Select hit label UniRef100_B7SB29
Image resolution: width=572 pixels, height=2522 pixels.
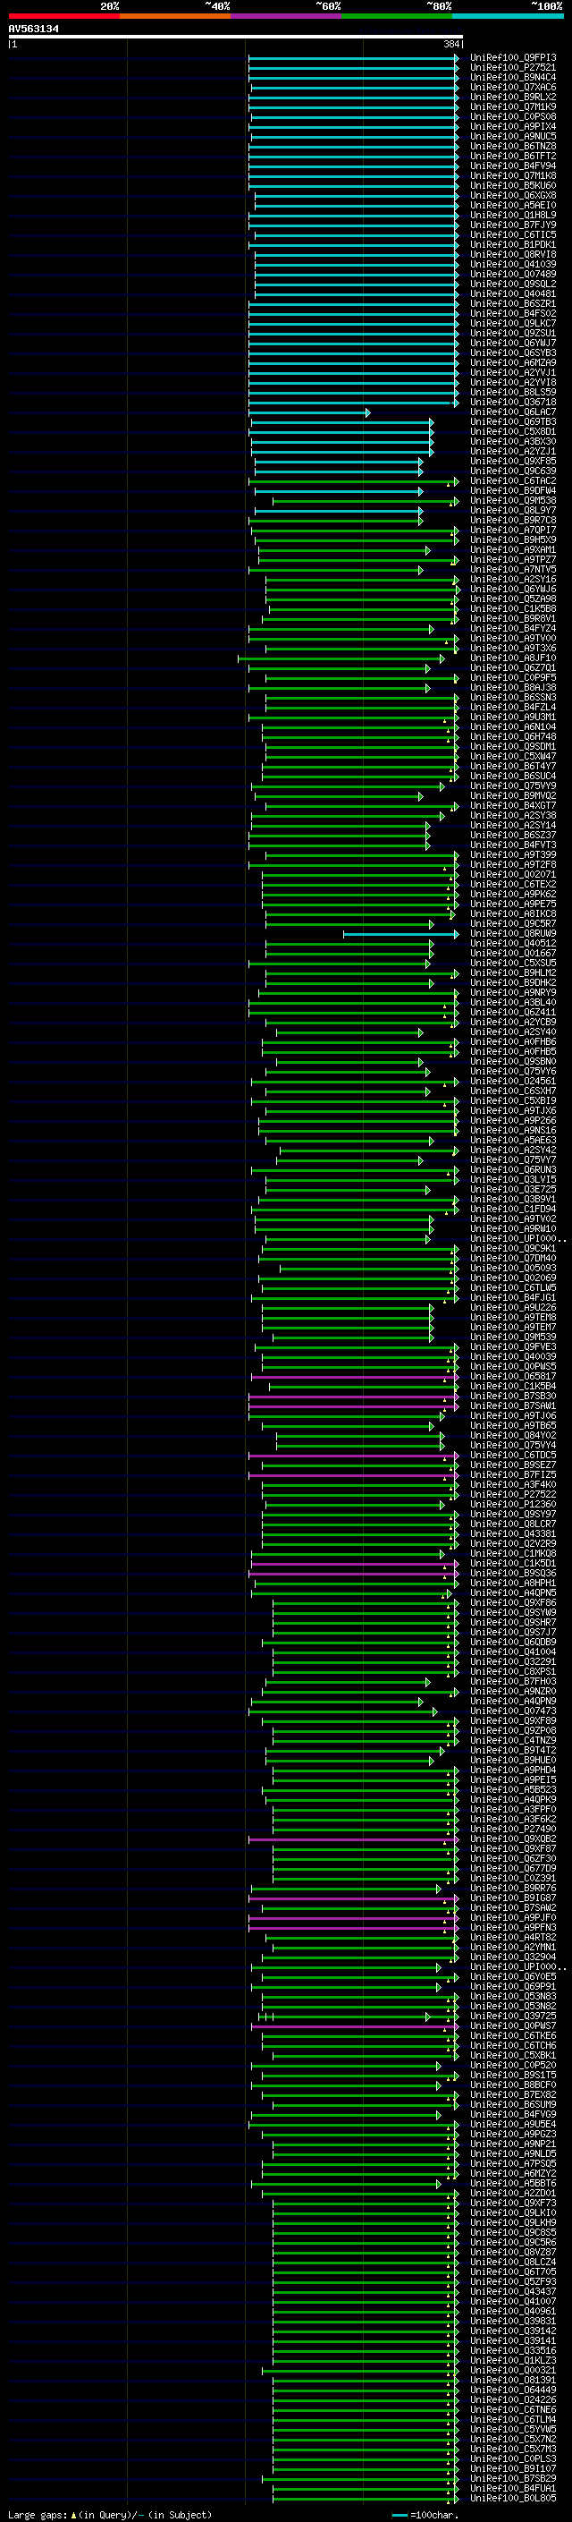coord(513,2479)
